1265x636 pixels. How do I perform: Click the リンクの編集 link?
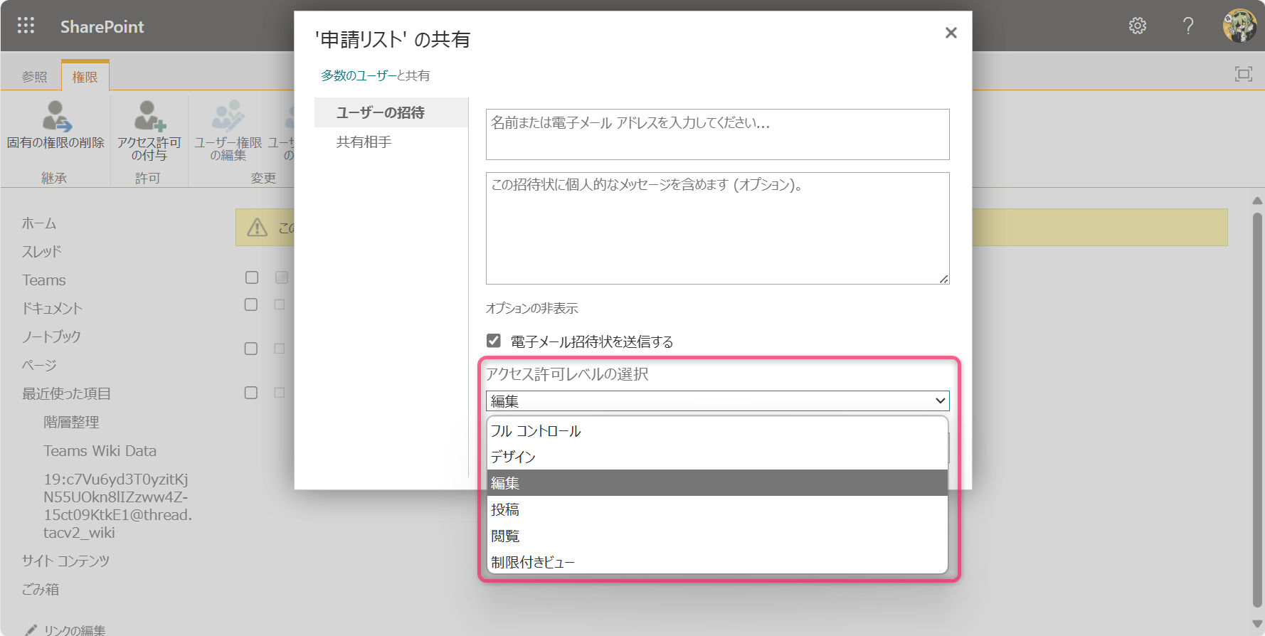pyautogui.click(x=75, y=630)
